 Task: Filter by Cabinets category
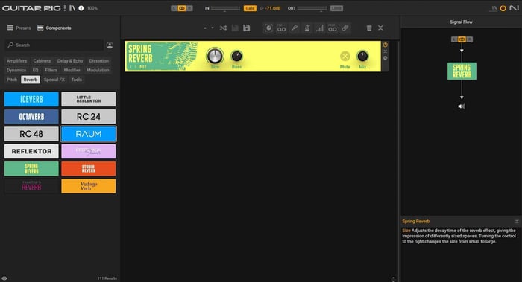click(x=42, y=61)
